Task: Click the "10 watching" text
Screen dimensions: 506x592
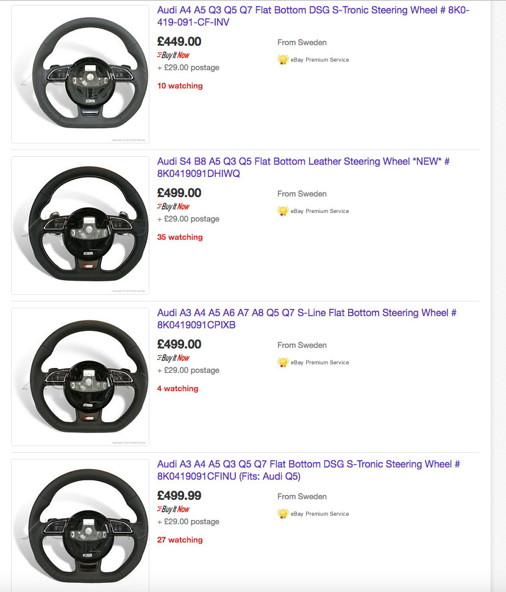Action: [x=180, y=86]
